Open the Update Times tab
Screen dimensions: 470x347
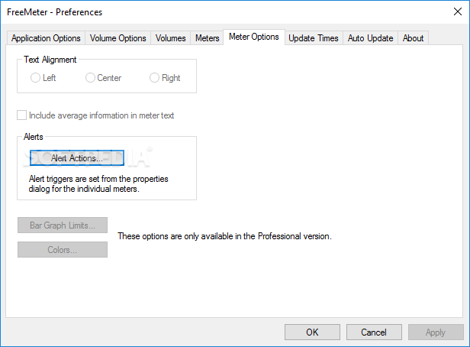[x=314, y=38]
